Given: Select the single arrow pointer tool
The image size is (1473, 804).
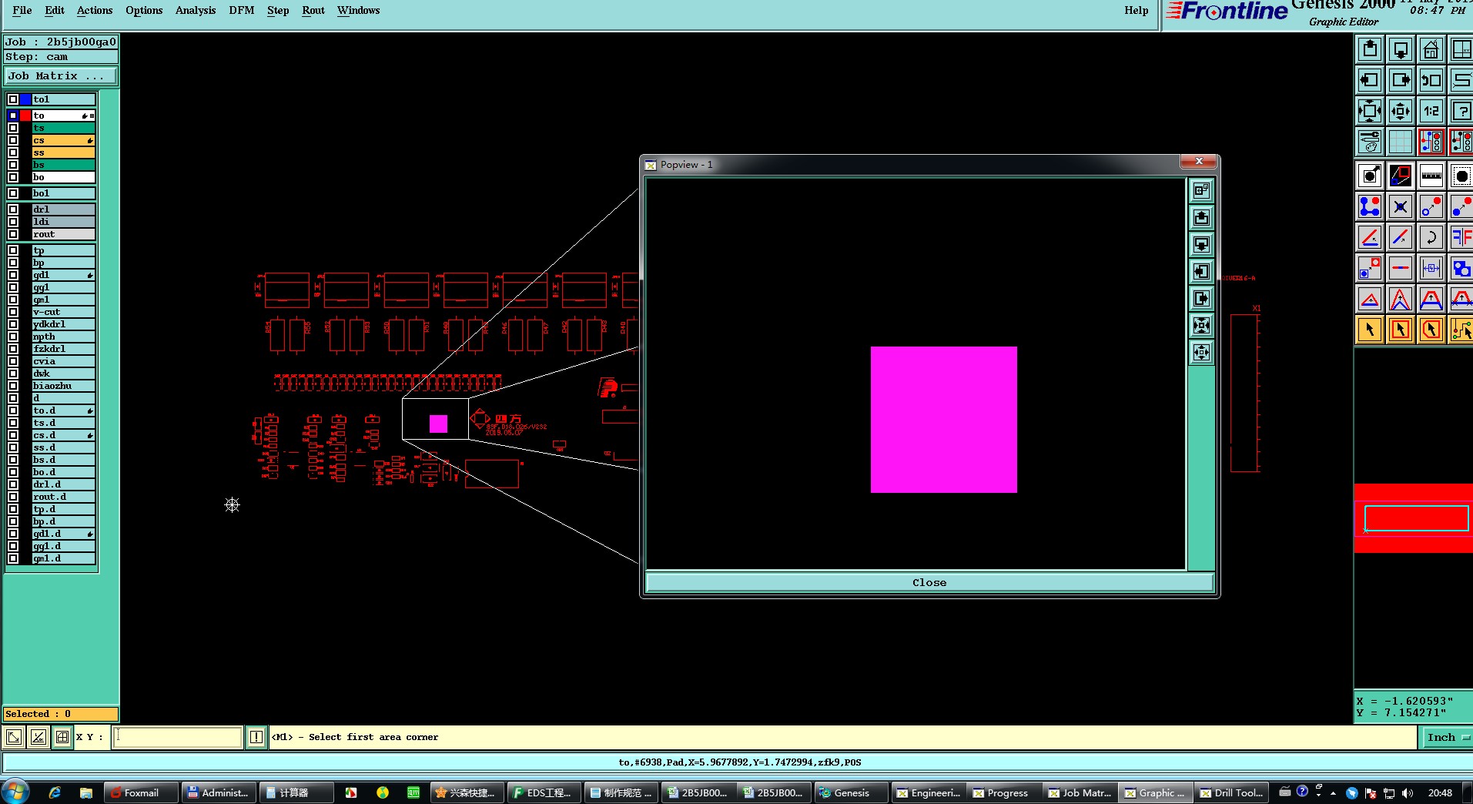Looking at the screenshot, I should pyautogui.click(x=1369, y=330).
